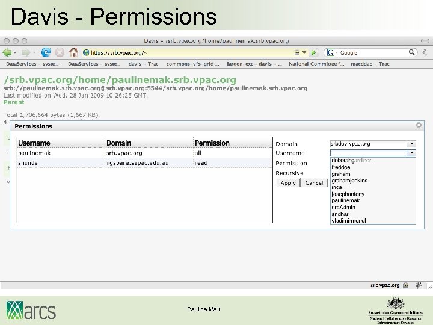Image resolution: width=433 pixels, height=325 pixels.
Task: Sort by the Permission column header
Action: [x=233, y=143]
